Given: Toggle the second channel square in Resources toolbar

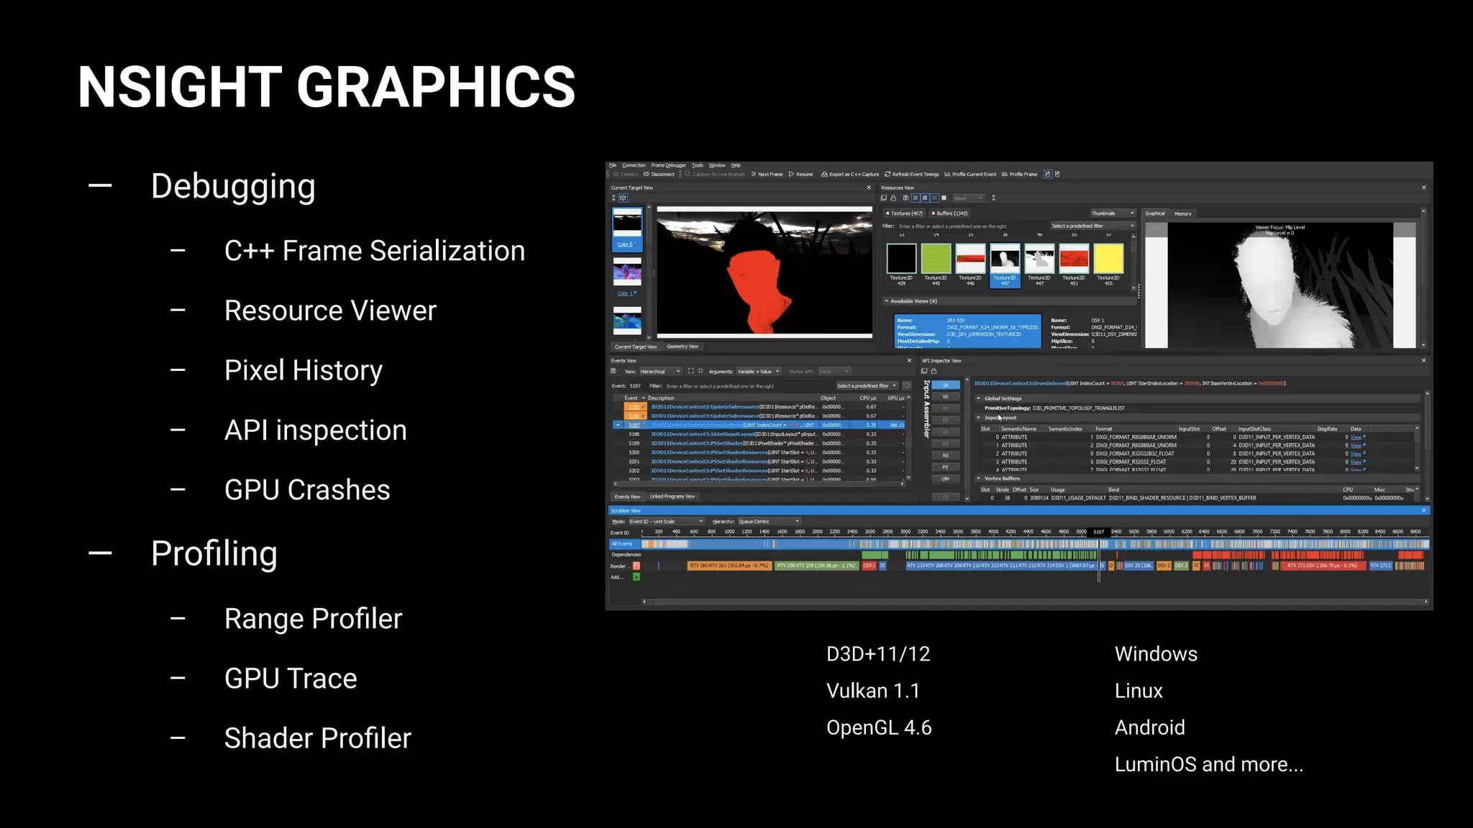Looking at the screenshot, I should click(925, 198).
